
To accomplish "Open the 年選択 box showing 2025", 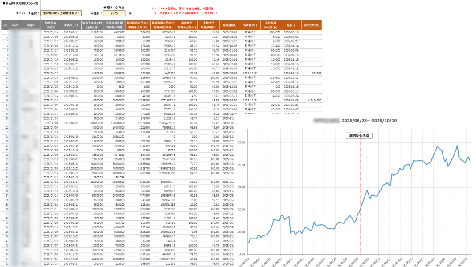I will click(114, 13).
